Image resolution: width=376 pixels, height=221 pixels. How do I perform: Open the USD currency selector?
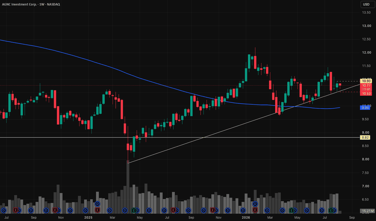pyautogui.click(x=366, y=4)
